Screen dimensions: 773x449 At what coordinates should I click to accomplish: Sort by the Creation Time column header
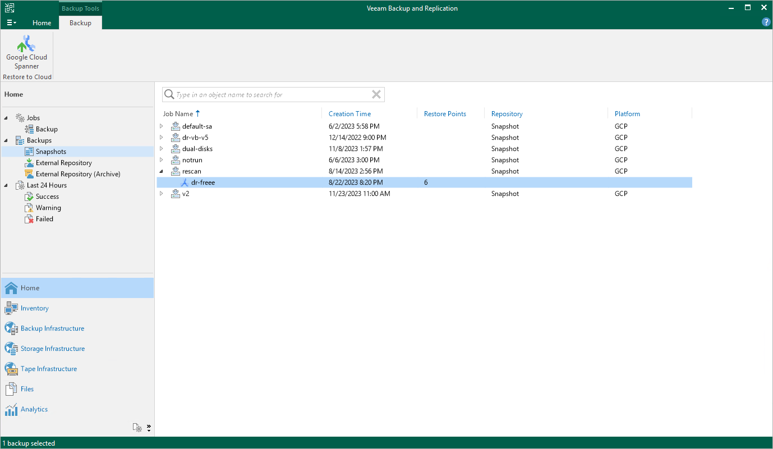349,114
